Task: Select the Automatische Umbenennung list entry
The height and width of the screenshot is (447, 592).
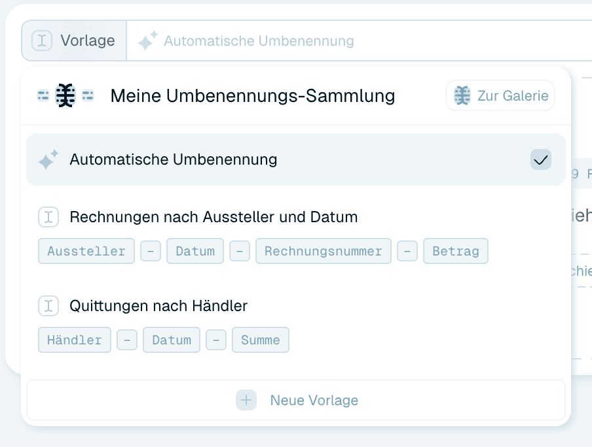Action: [296, 159]
